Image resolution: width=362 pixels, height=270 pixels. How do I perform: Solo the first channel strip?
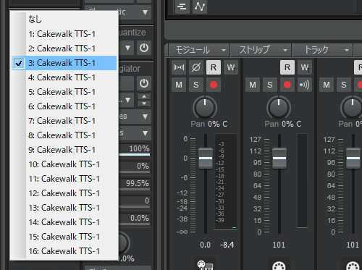pos(196,85)
